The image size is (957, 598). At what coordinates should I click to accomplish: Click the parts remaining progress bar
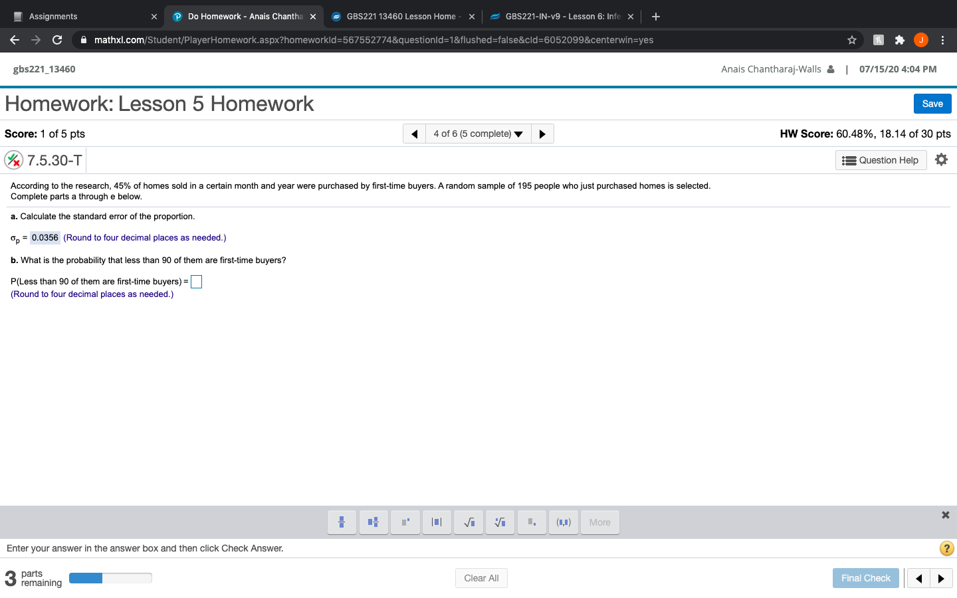(110, 578)
